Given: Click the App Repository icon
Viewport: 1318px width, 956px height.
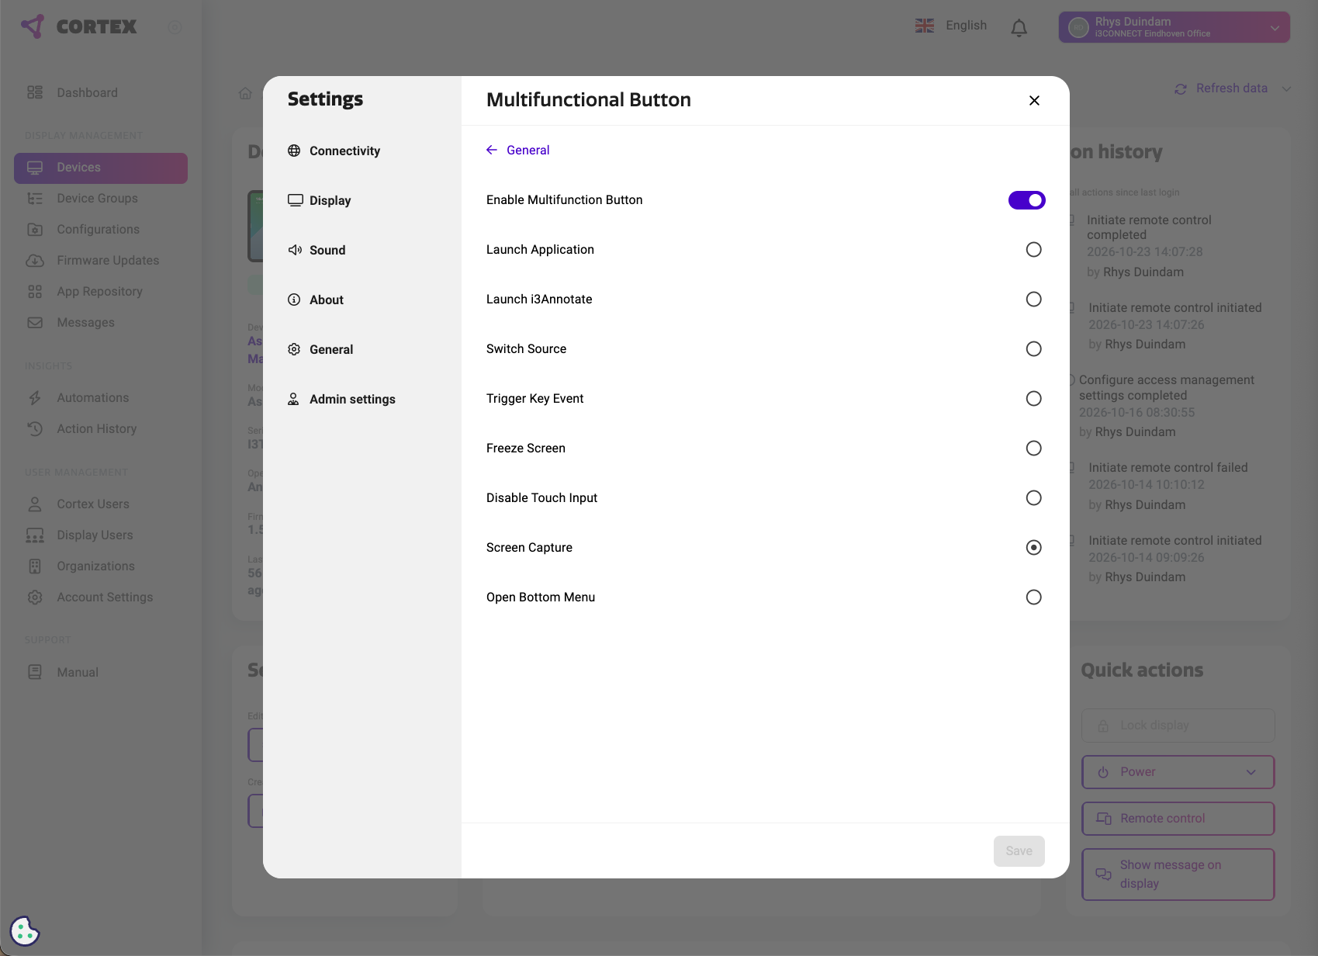Looking at the screenshot, I should coord(35,292).
